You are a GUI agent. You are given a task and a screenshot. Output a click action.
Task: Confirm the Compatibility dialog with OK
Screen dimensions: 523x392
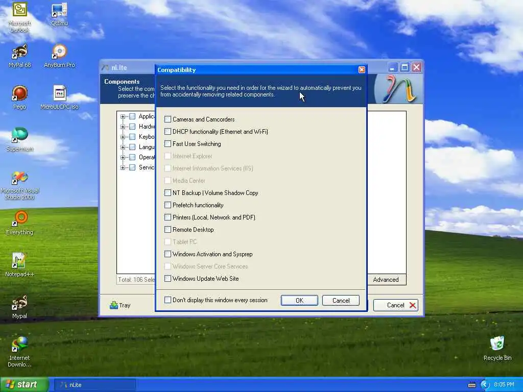tap(299, 300)
